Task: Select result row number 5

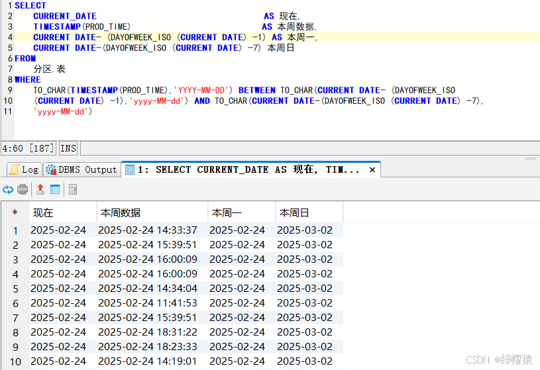Action: pos(15,289)
